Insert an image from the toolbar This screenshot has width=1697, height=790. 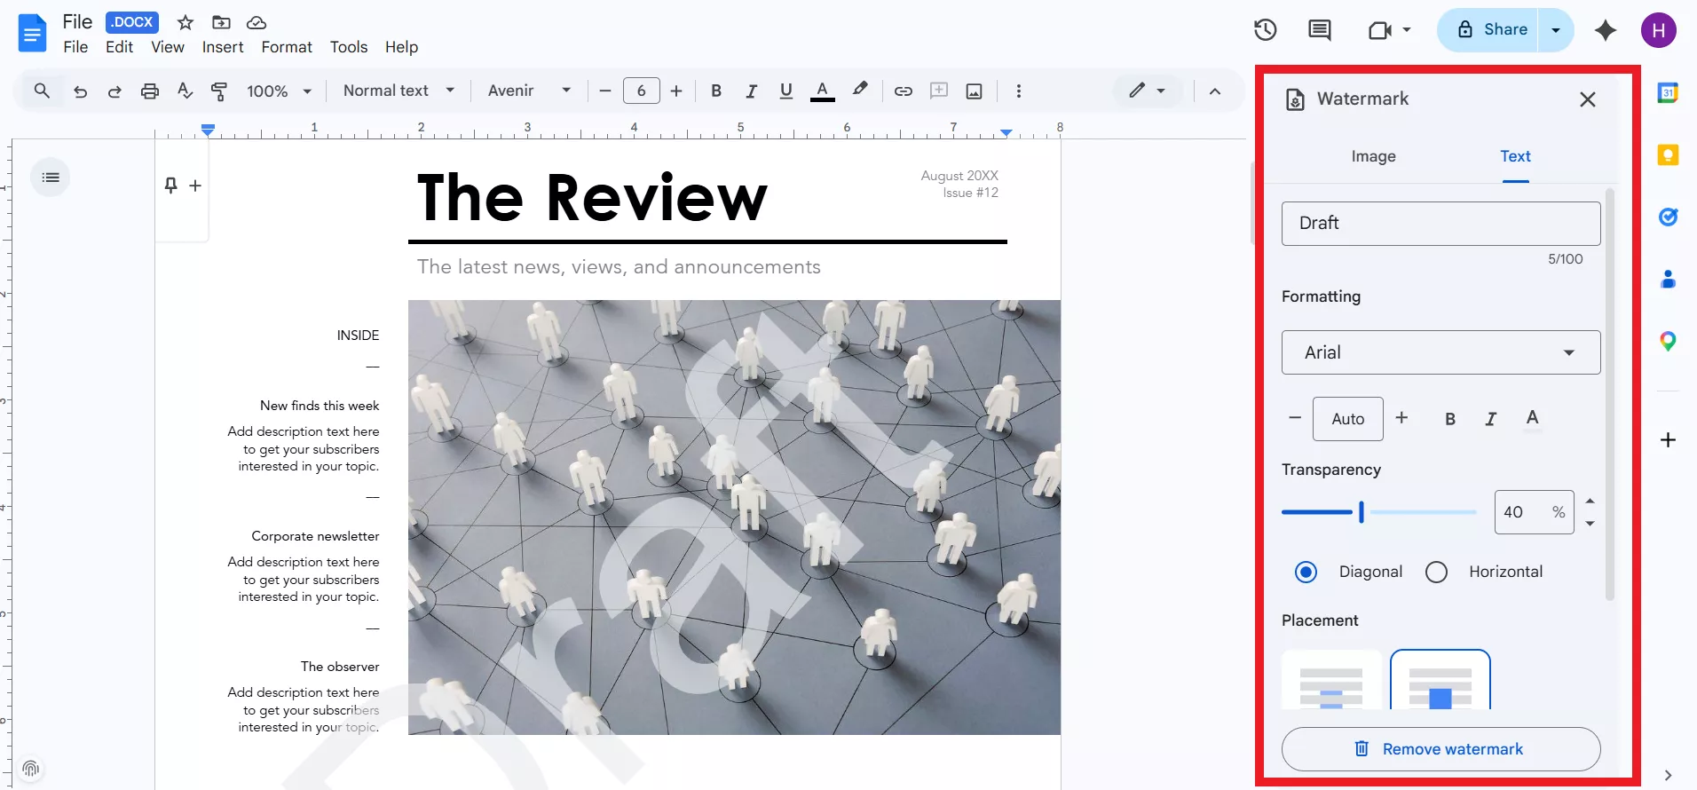[974, 91]
